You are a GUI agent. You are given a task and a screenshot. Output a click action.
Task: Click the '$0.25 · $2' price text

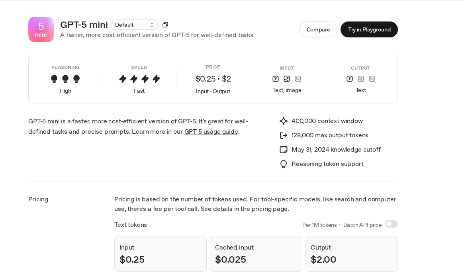click(x=213, y=79)
